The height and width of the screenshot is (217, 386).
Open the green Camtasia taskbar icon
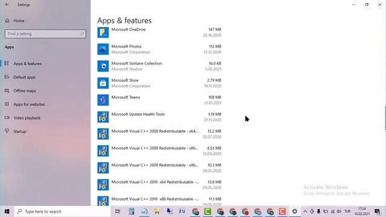pyautogui.click(x=207, y=212)
